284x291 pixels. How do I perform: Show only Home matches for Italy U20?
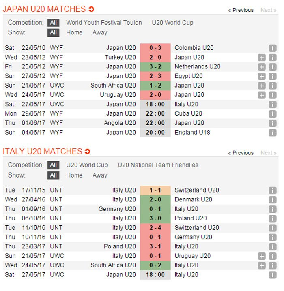(74, 175)
